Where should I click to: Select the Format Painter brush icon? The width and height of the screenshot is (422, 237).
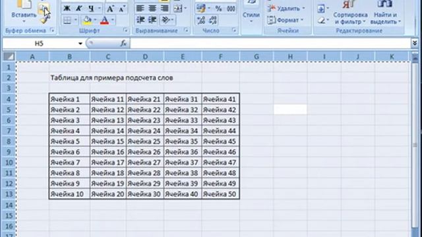(44, 20)
